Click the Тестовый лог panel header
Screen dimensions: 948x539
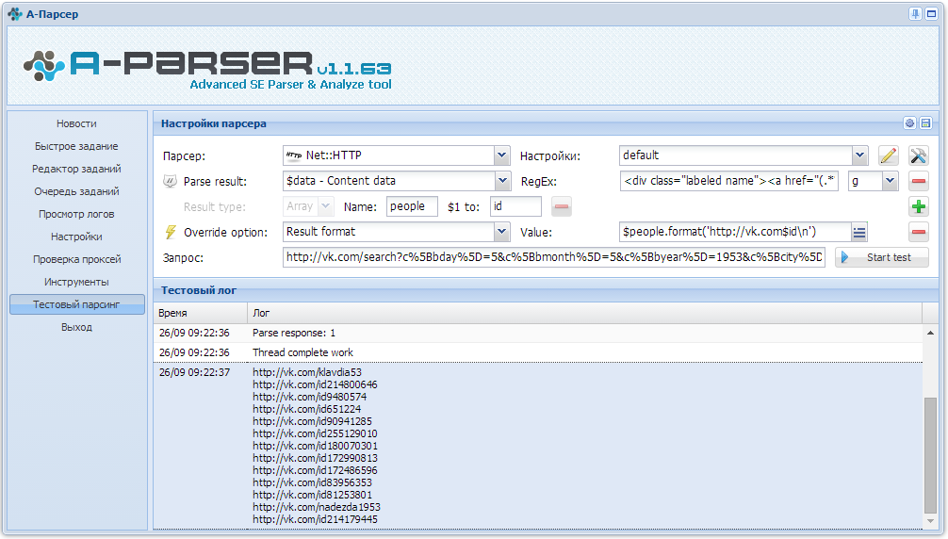click(x=546, y=290)
